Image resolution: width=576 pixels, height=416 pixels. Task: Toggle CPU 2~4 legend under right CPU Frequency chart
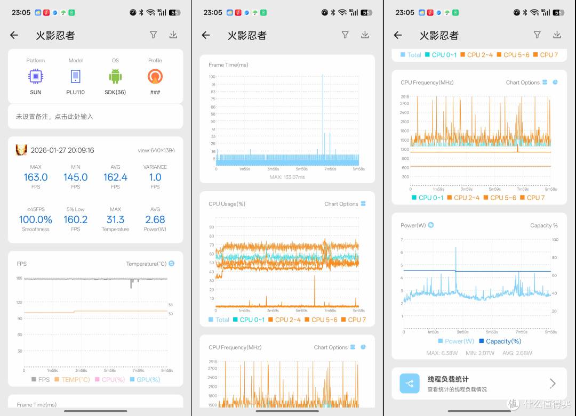463,198
